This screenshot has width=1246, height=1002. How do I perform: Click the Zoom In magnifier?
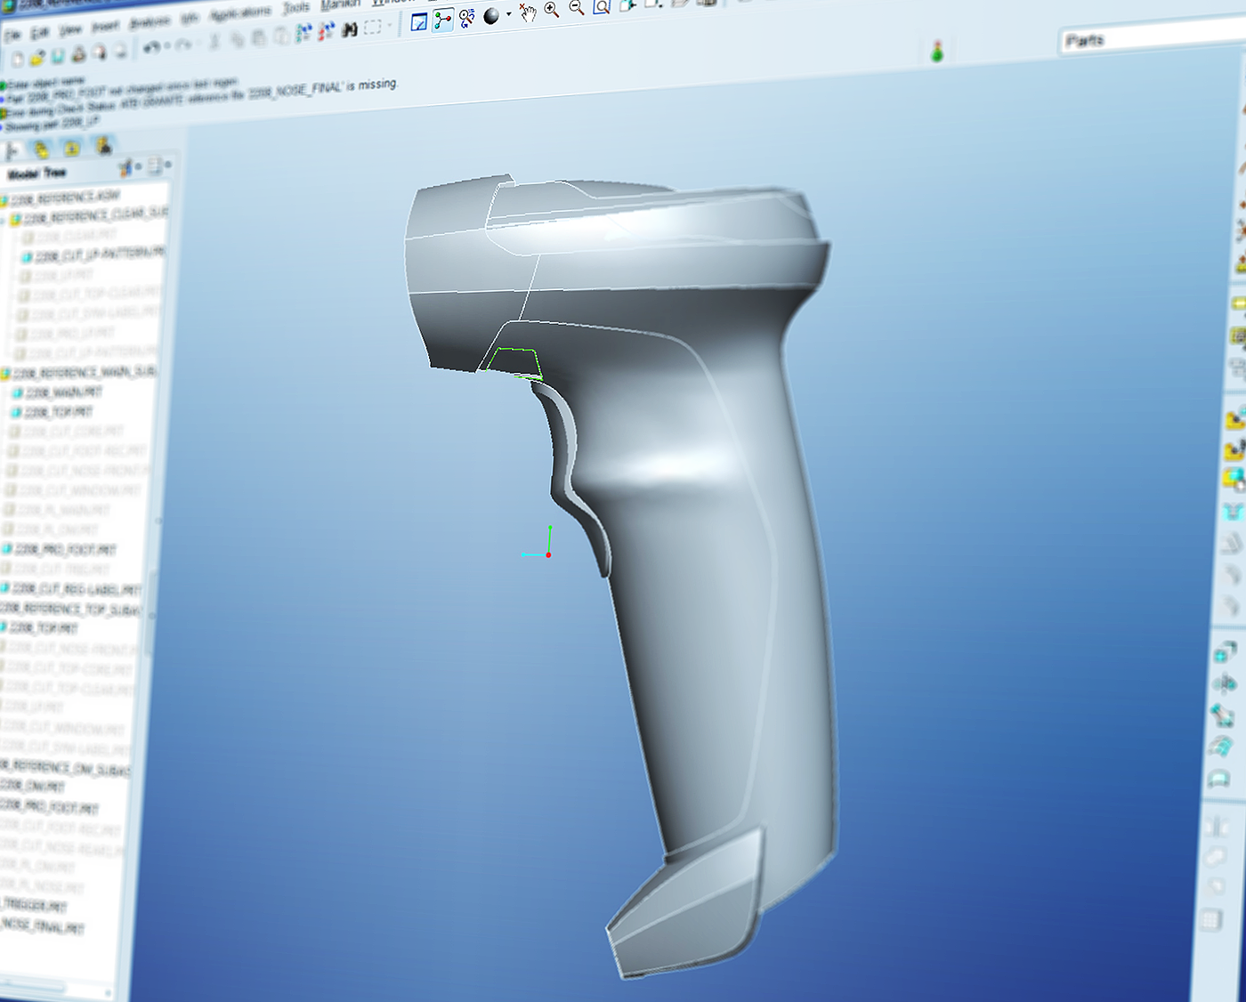tap(552, 10)
